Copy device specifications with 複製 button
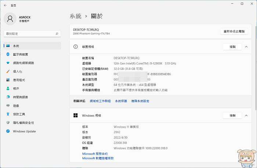This screenshot has width=257, height=168. click(x=232, y=47)
